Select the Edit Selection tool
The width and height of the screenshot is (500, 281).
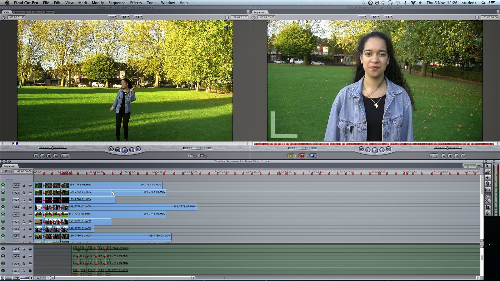coord(487,172)
